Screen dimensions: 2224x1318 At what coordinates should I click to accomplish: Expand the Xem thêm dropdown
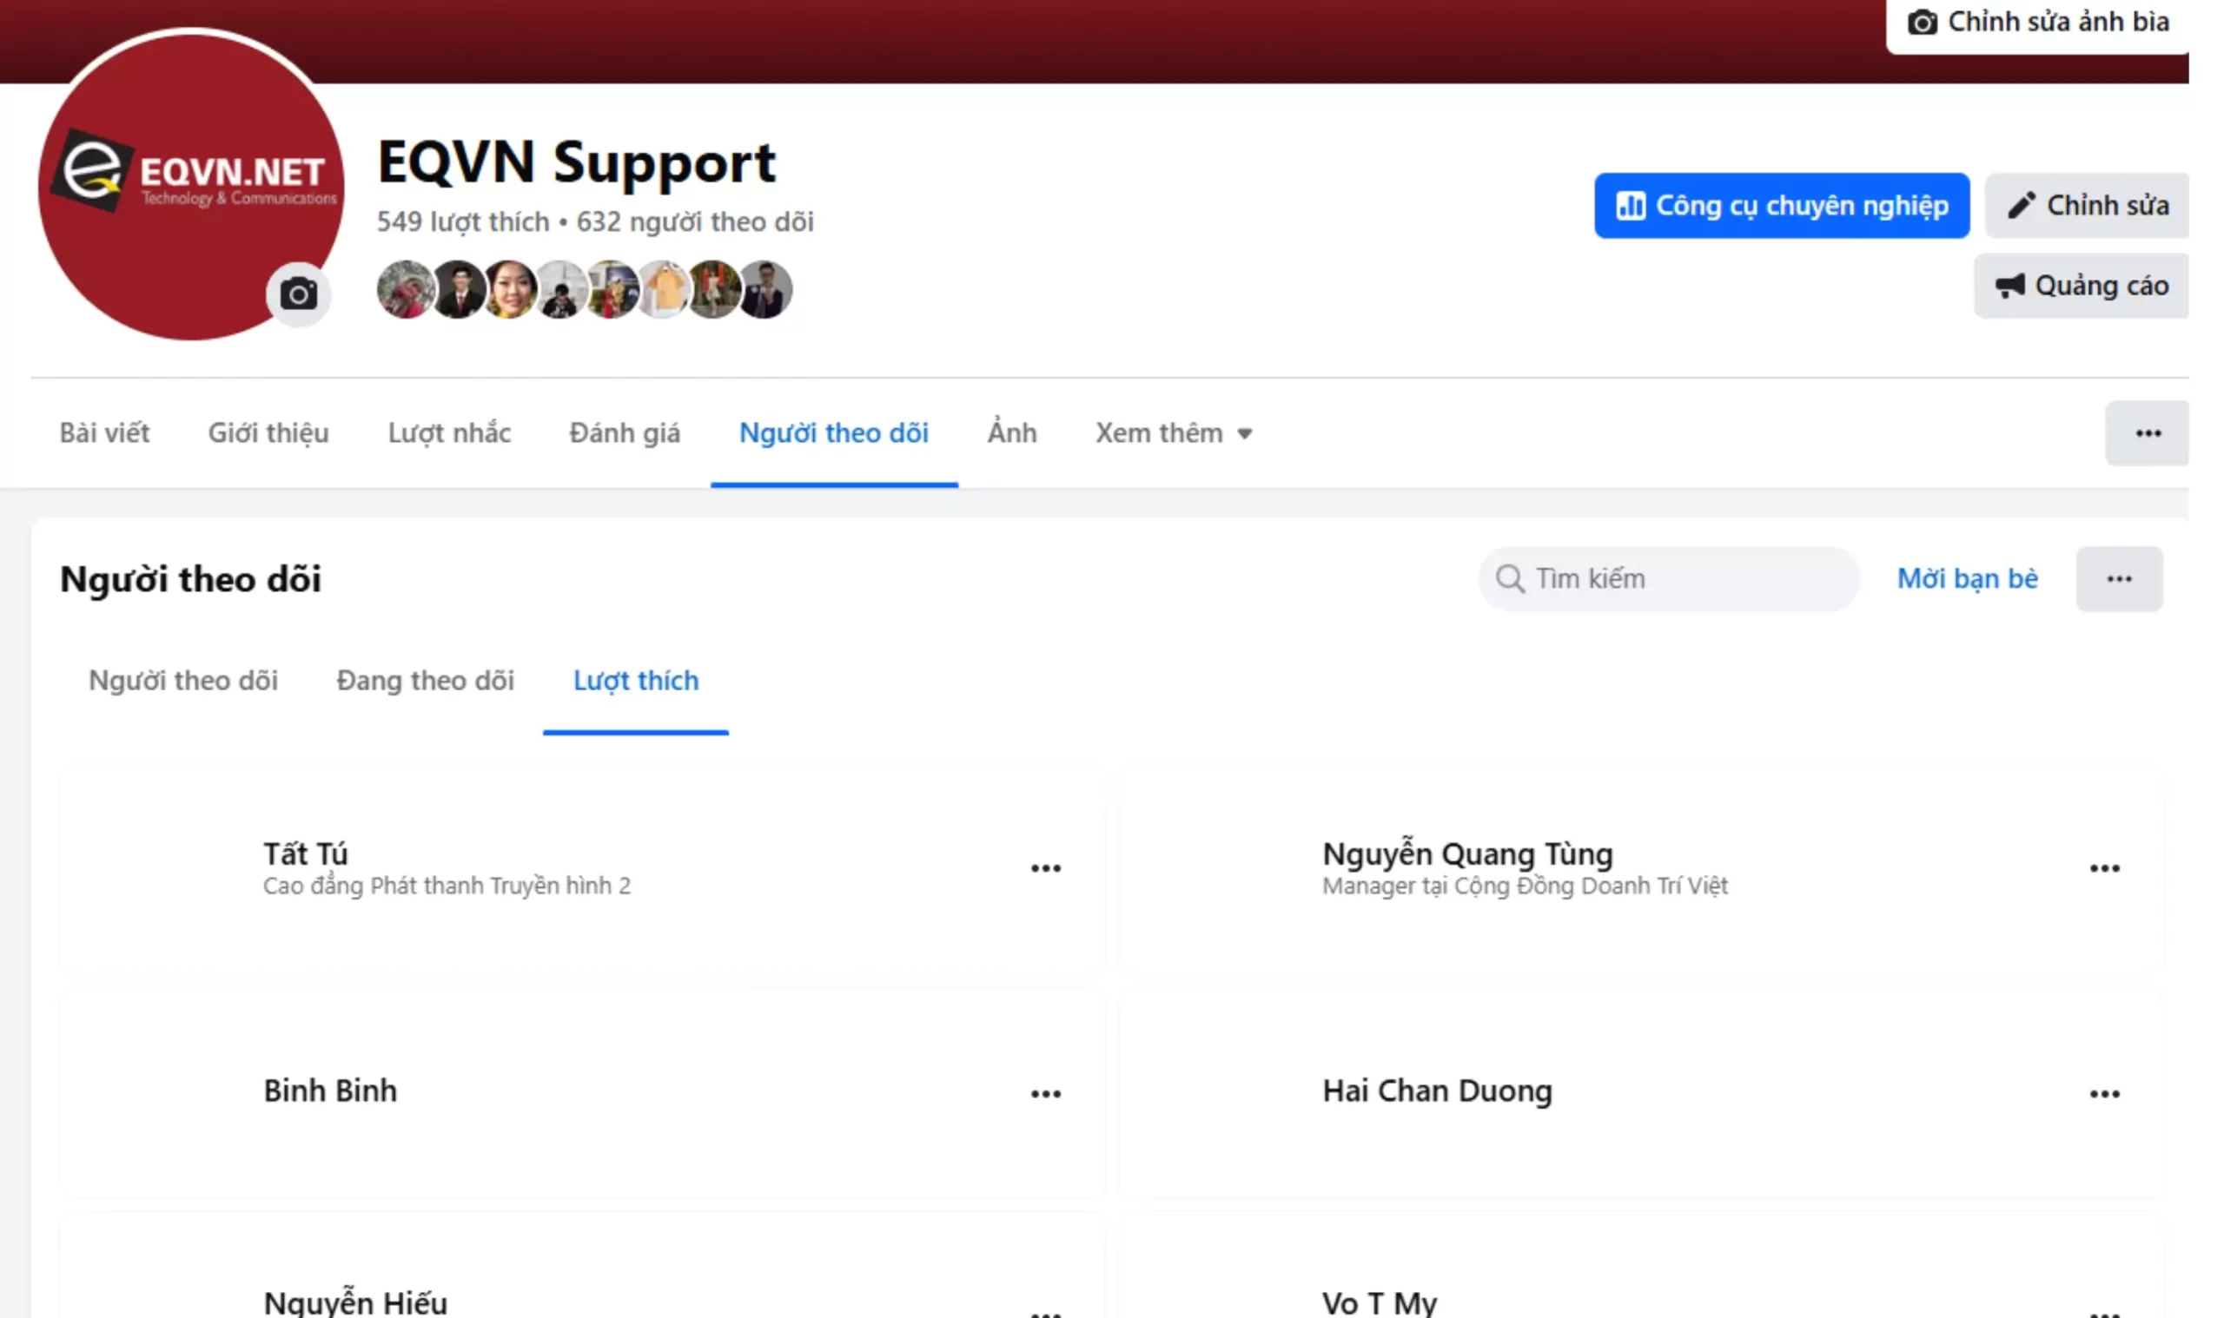pos(1173,433)
